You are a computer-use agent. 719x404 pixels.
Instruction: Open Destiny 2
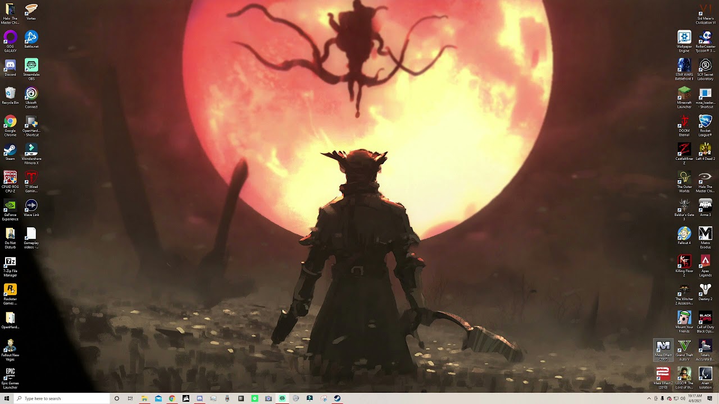[705, 292]
